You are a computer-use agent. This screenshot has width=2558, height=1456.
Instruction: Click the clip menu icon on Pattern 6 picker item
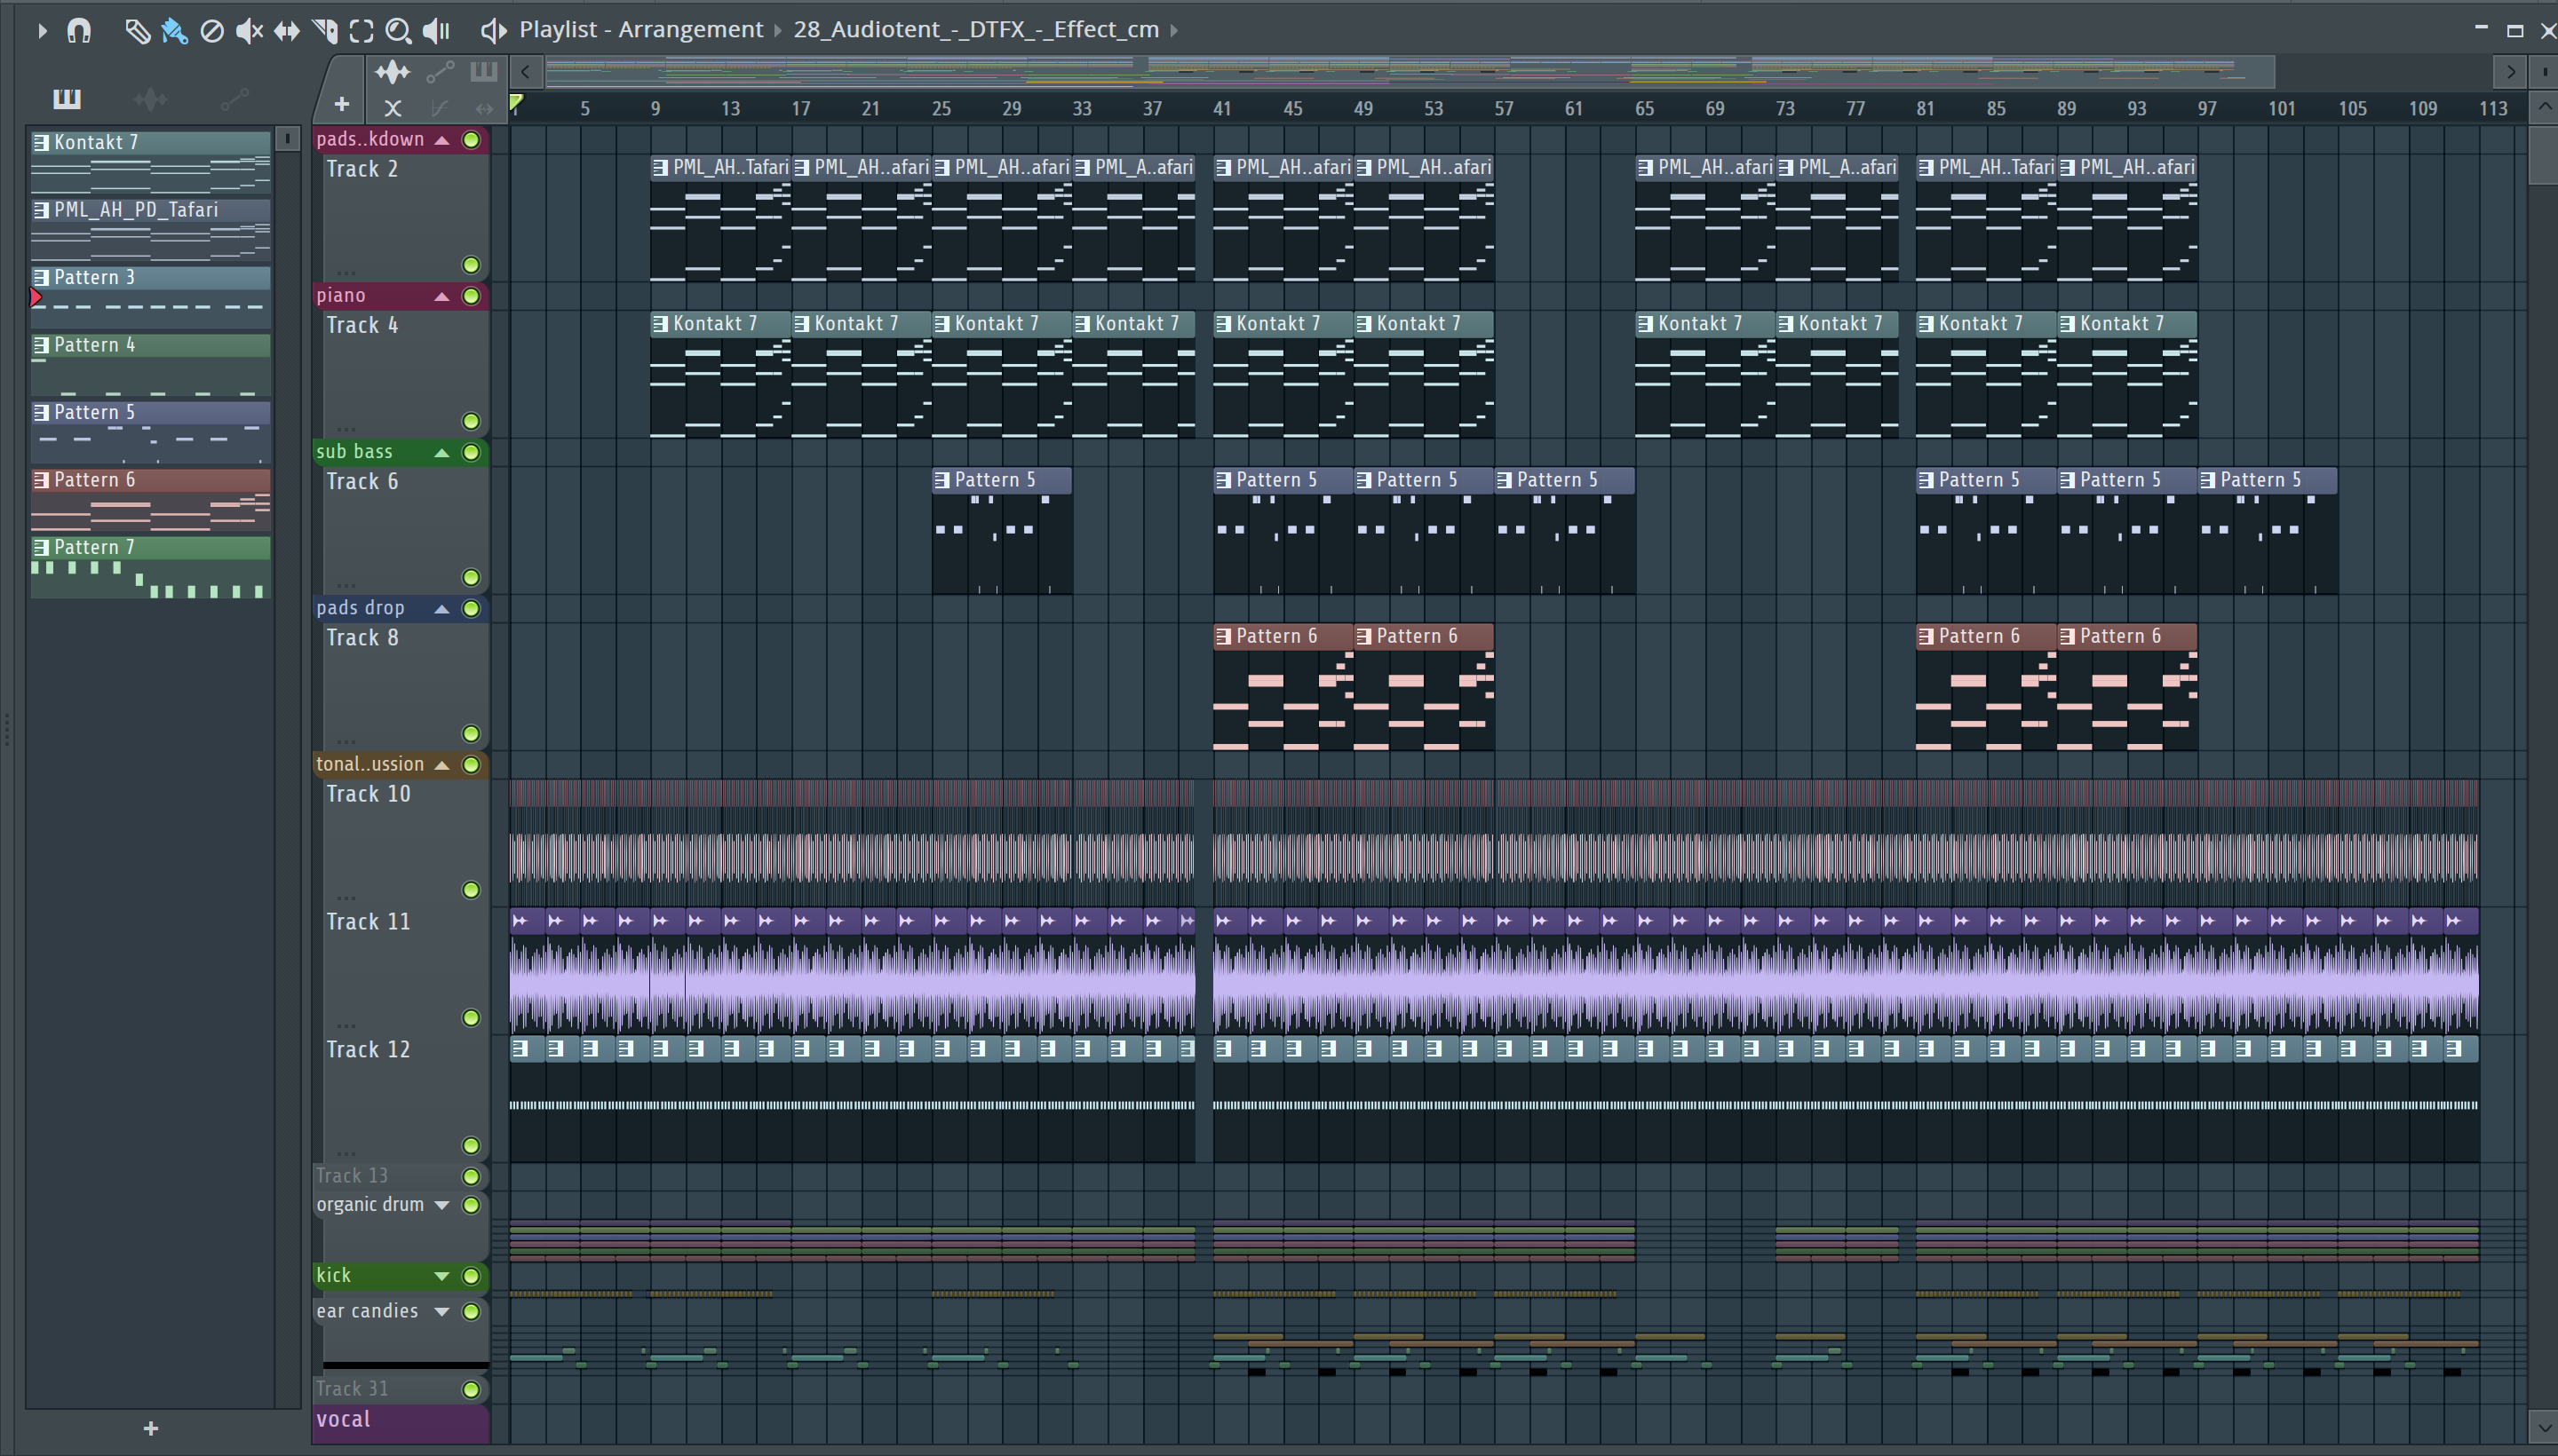click(x=41, y=480)
